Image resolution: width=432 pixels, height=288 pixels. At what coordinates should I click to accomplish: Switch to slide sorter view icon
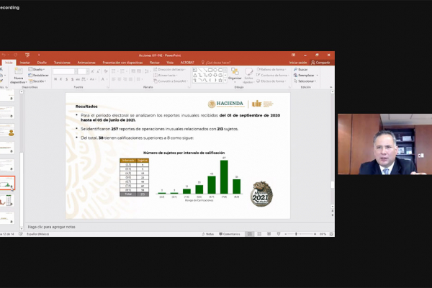click(x=259, y=234)
